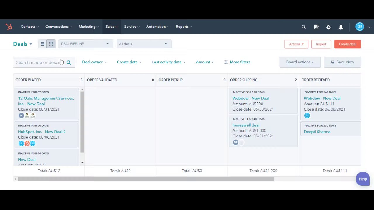Click the Create deal button
Image resolution: width=374 pixels, height=210 pixels.
(x=347, y=44)
